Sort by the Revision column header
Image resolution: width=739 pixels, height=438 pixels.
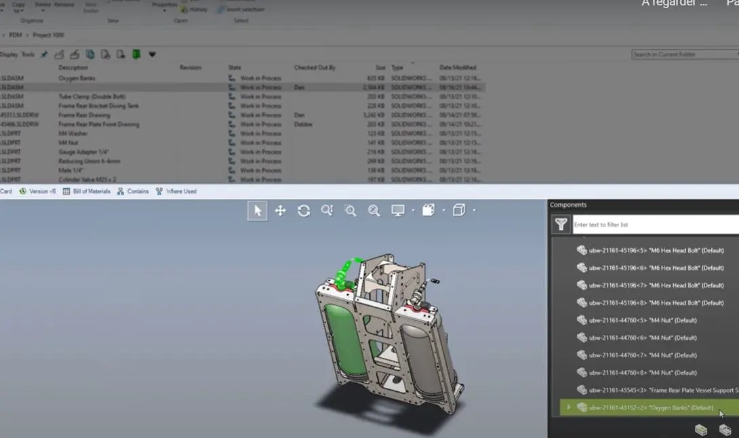(x=191, y=68)
